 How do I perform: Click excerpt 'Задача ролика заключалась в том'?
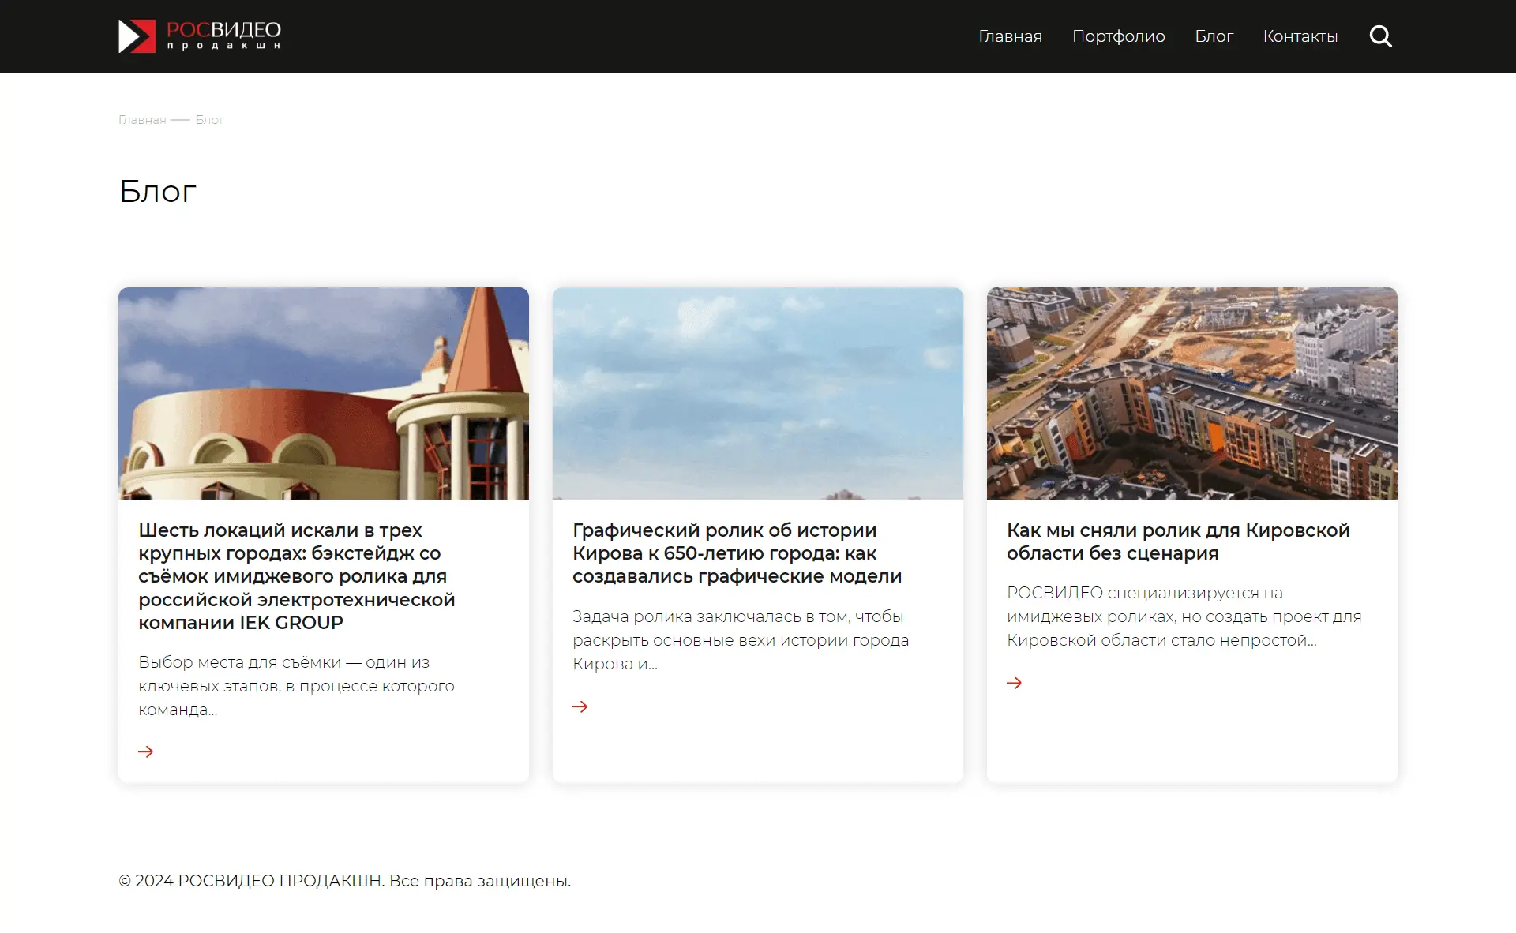coord(741,640)
